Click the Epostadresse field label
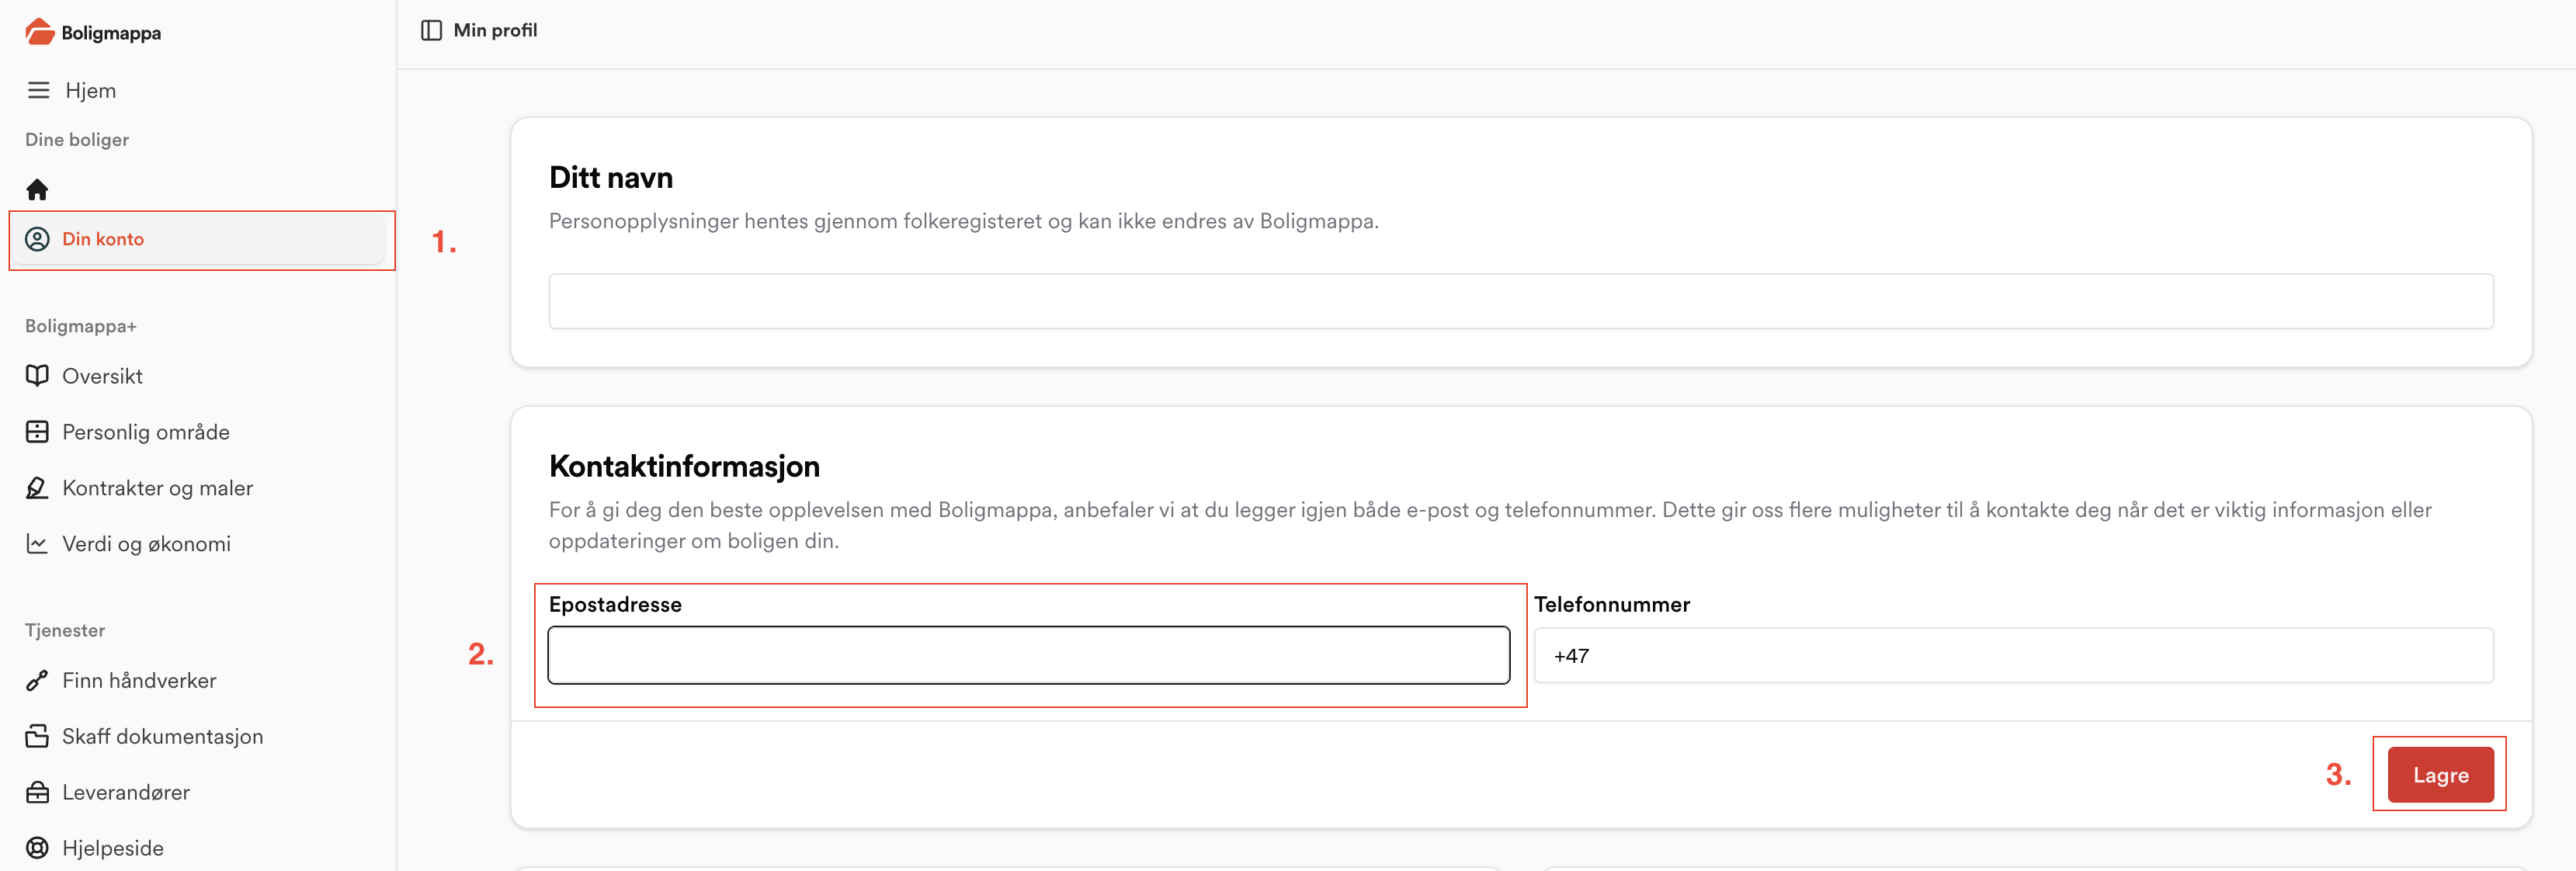The height and width of the screenshot is (871, 2576). point(615,604)
